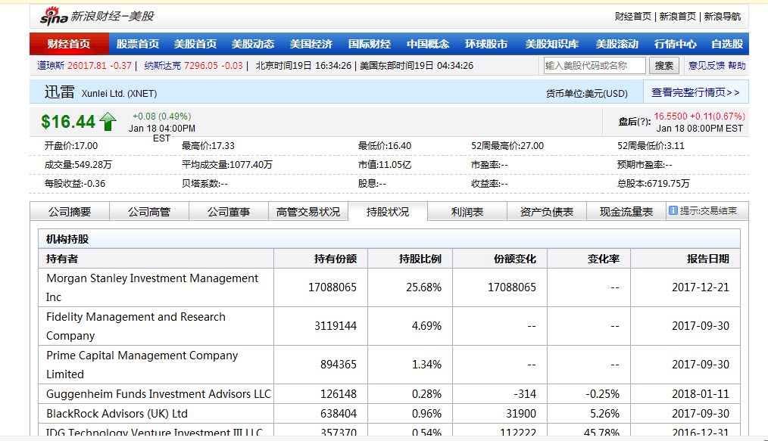Screen dimensions: 768x441
Task: Click the green up-arrow price icon
Action: [108, 121]
